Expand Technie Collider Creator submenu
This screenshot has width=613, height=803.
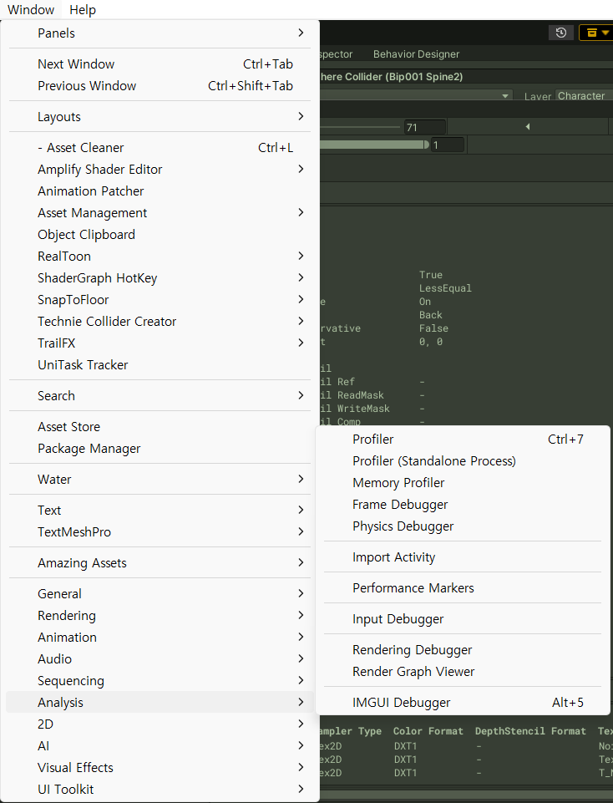point(160,321)
